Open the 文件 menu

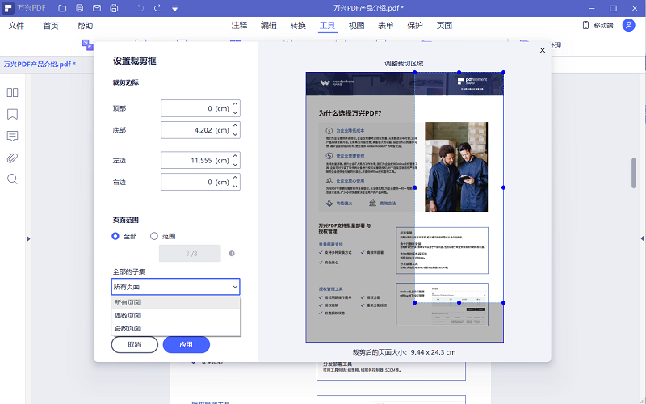pos(16,26)
